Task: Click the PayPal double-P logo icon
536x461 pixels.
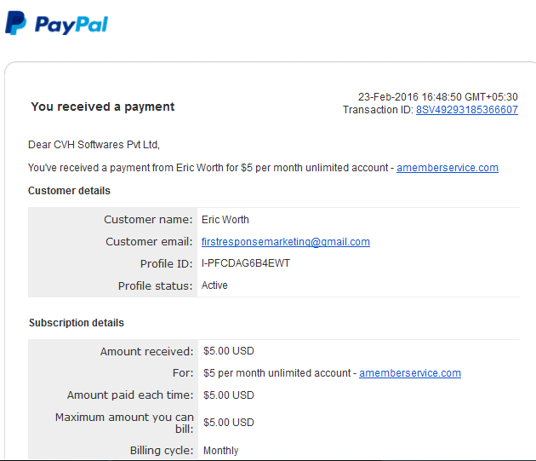Action: (x=15, y=23)
